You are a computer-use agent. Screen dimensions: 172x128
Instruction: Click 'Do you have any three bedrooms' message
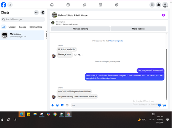[x=77, y=97]
